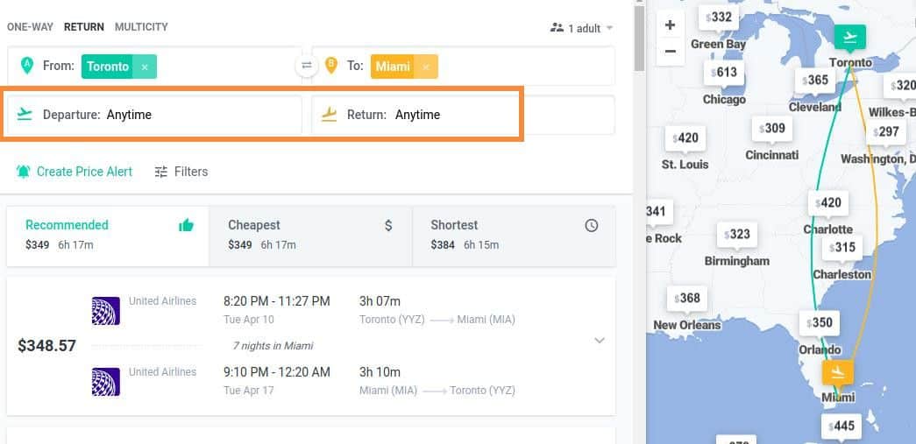The width and height of the screenshot is (916, 444).
Task: Expand the $348.57 flight details
Action: pyautogui.click(x=600, y=341)
